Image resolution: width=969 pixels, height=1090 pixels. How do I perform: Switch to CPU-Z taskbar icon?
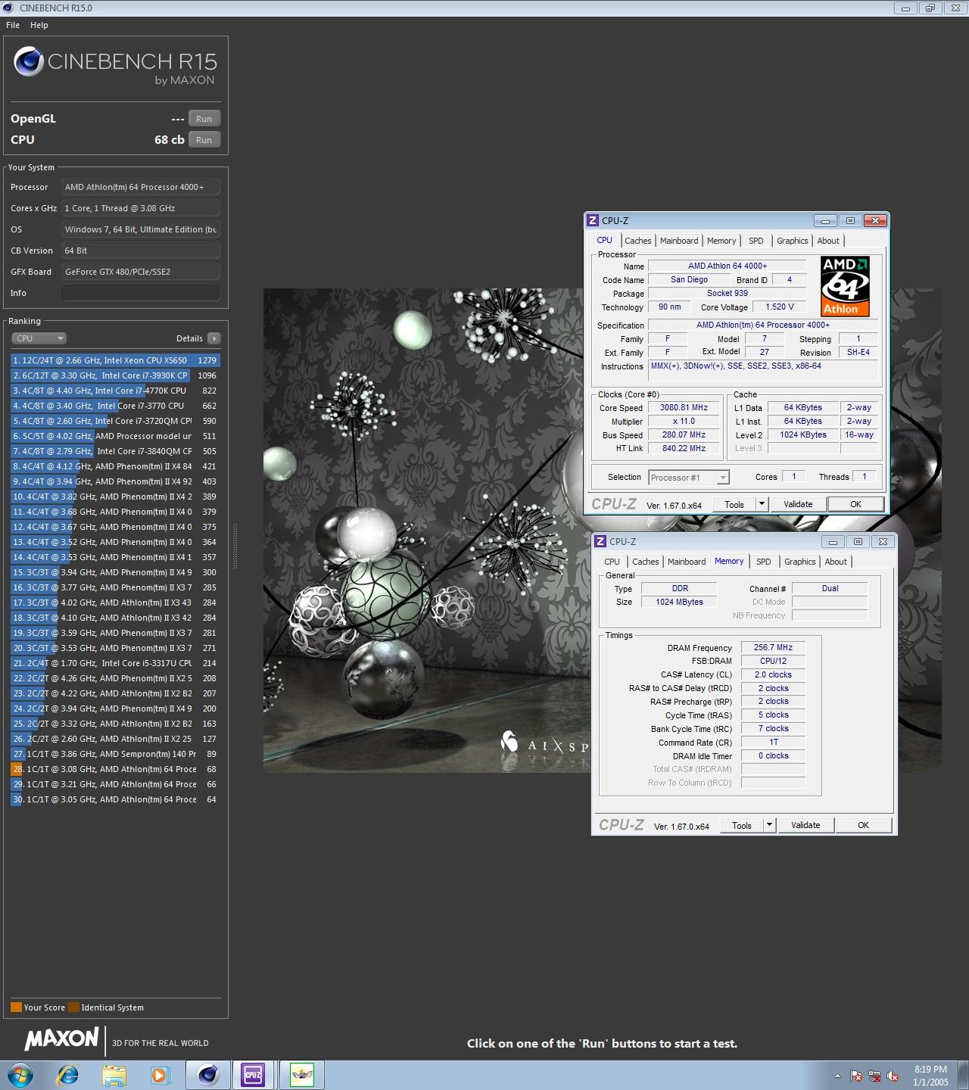[x=253, y=1075]
